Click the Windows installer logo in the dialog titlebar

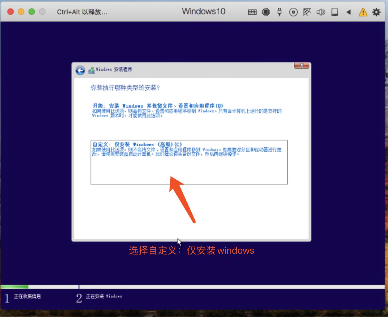coord(92,69)
